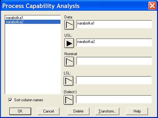Screen dimensions: 158x118
Task: Click the filled arrow button beside USL
Action: [69, 43]
